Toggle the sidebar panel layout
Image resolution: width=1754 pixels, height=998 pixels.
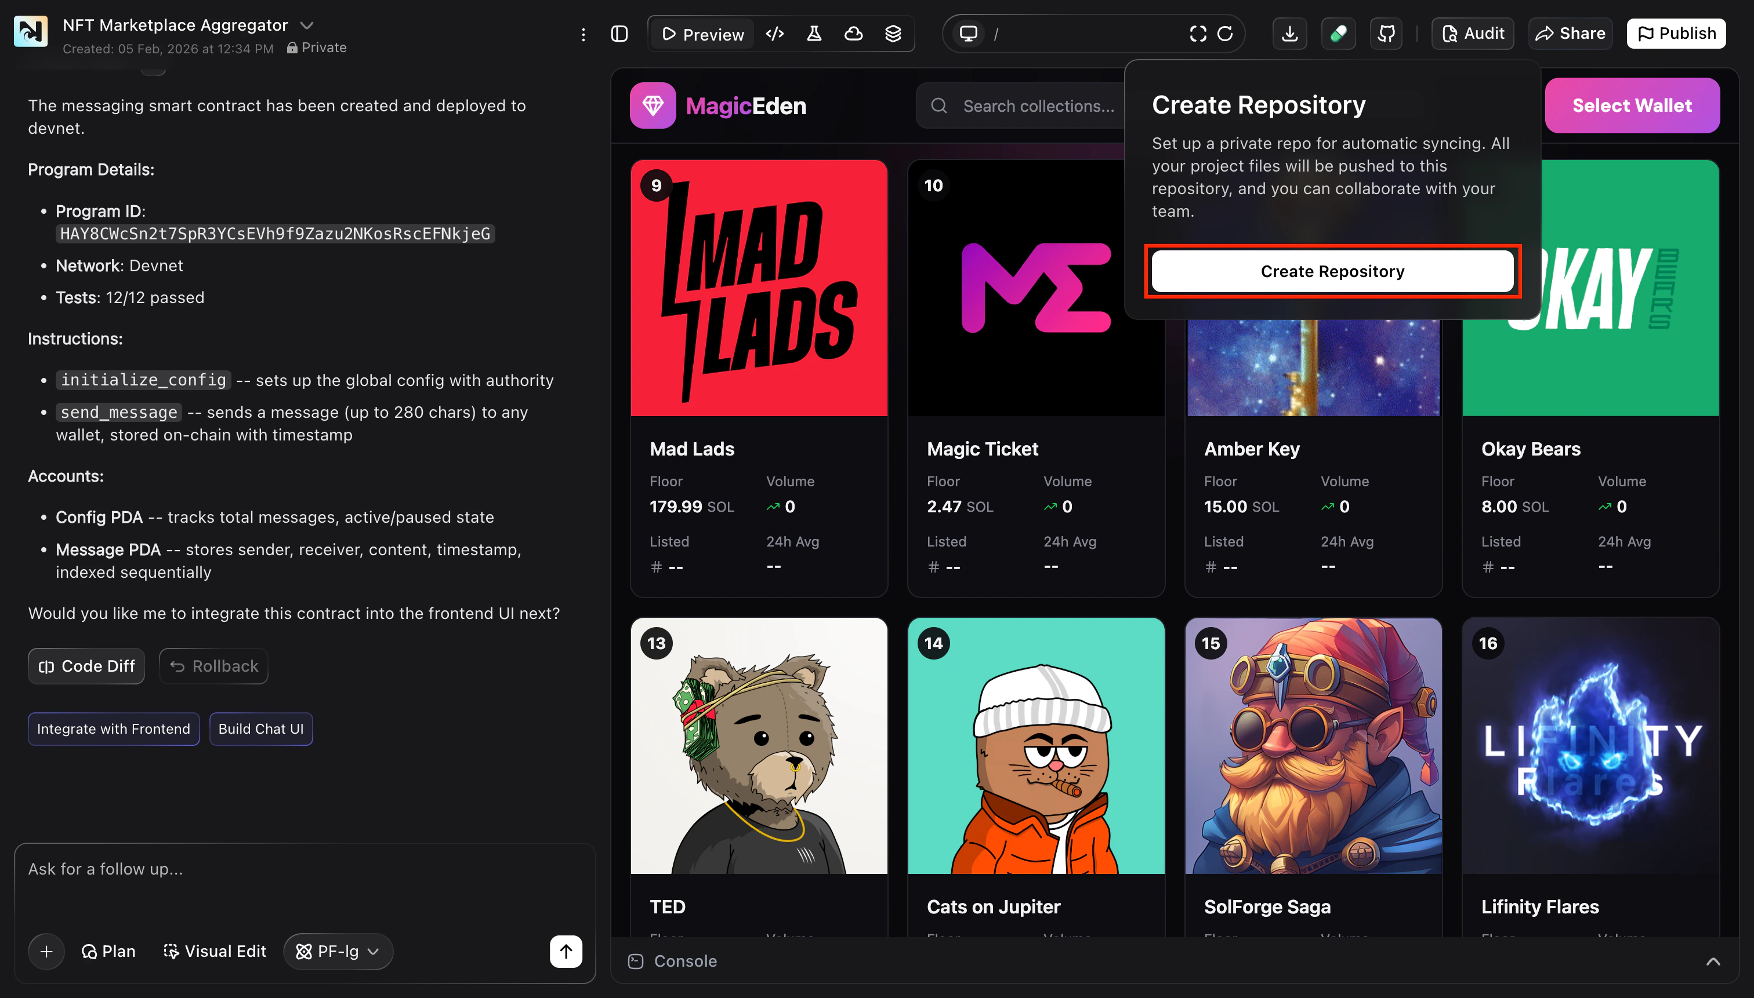pyautogui.click(x=619, y=34)
